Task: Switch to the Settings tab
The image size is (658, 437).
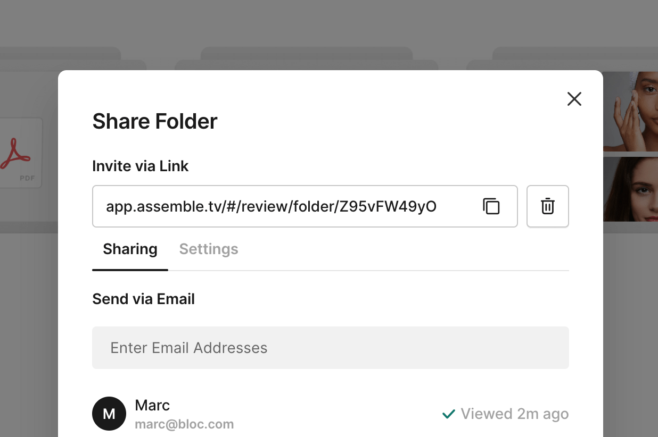Action: click(x=209, y=249)
